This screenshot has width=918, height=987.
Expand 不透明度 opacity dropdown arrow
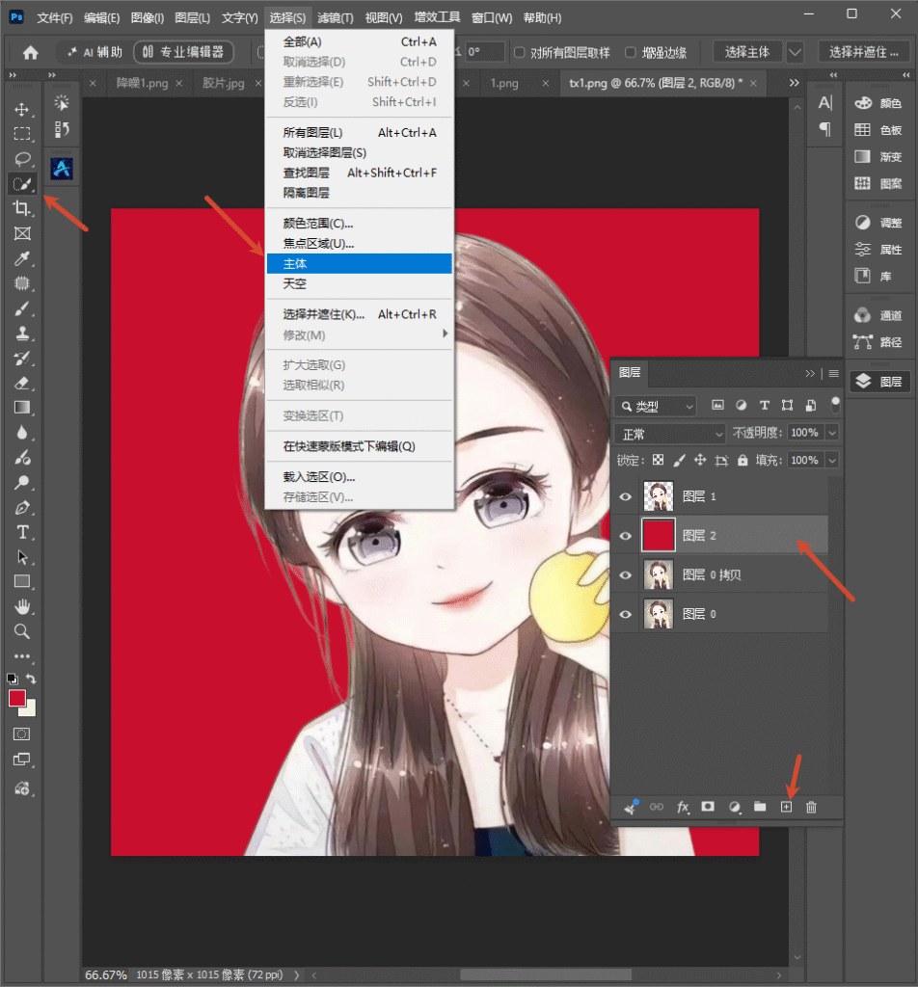pyautogui.click(x=832, y=433)
